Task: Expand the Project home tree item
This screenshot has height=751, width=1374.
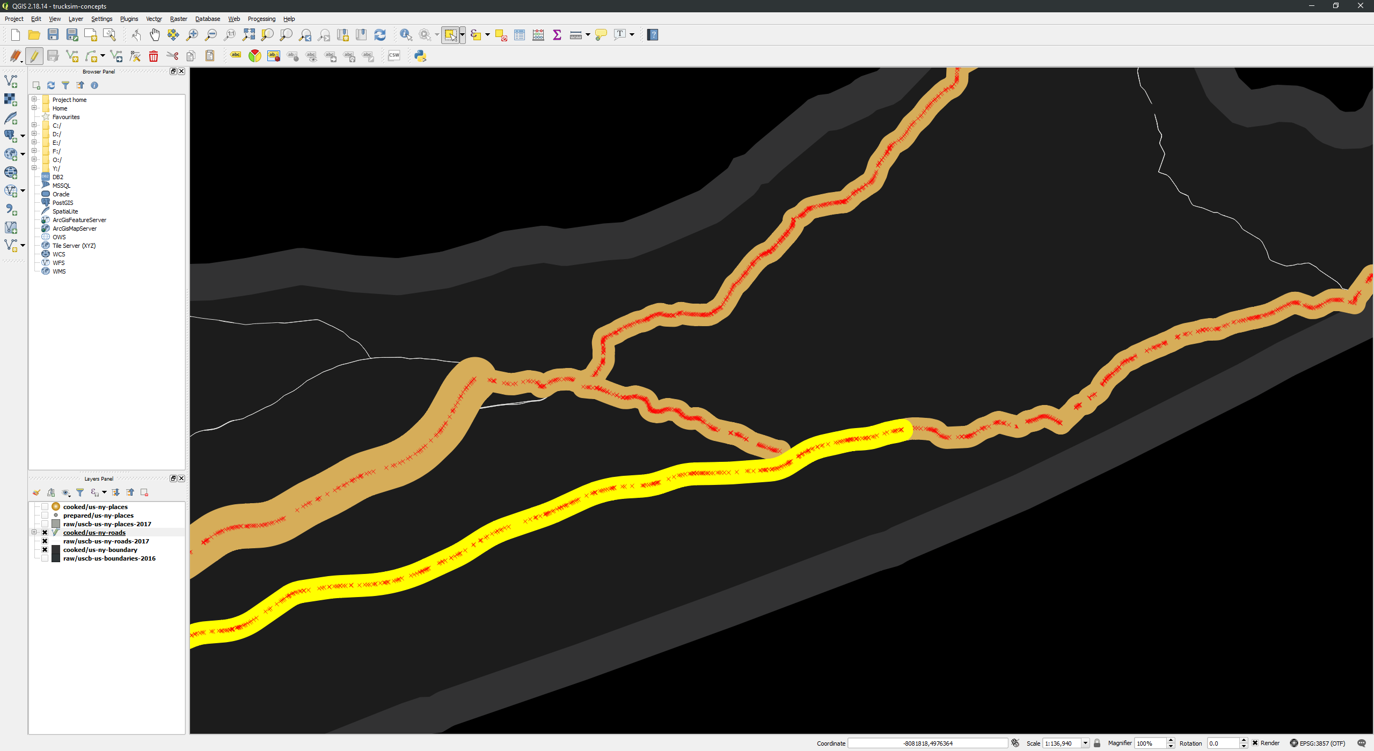Action: [x=34, y=99]
